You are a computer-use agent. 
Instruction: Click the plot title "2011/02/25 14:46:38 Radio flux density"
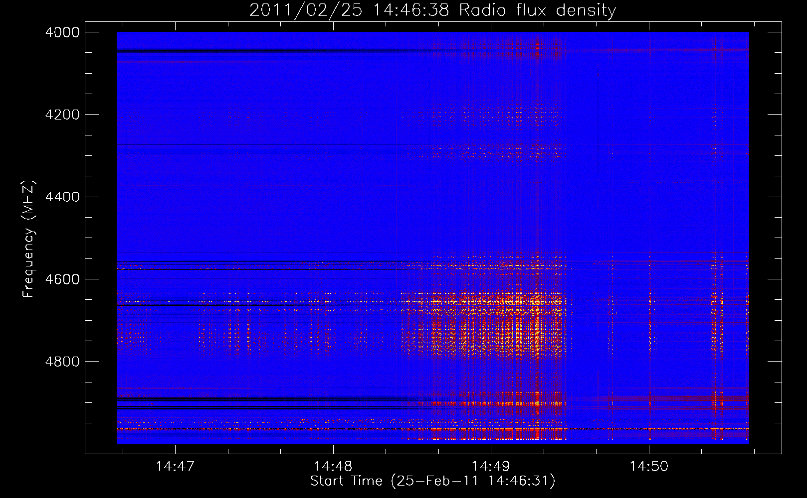click(x=432, y=10)
